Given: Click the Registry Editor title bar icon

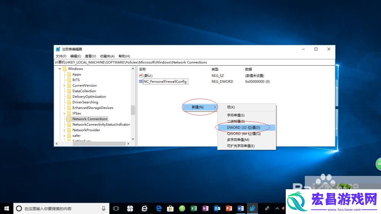Looking at the screenshot, I should [x=58, y=49].
